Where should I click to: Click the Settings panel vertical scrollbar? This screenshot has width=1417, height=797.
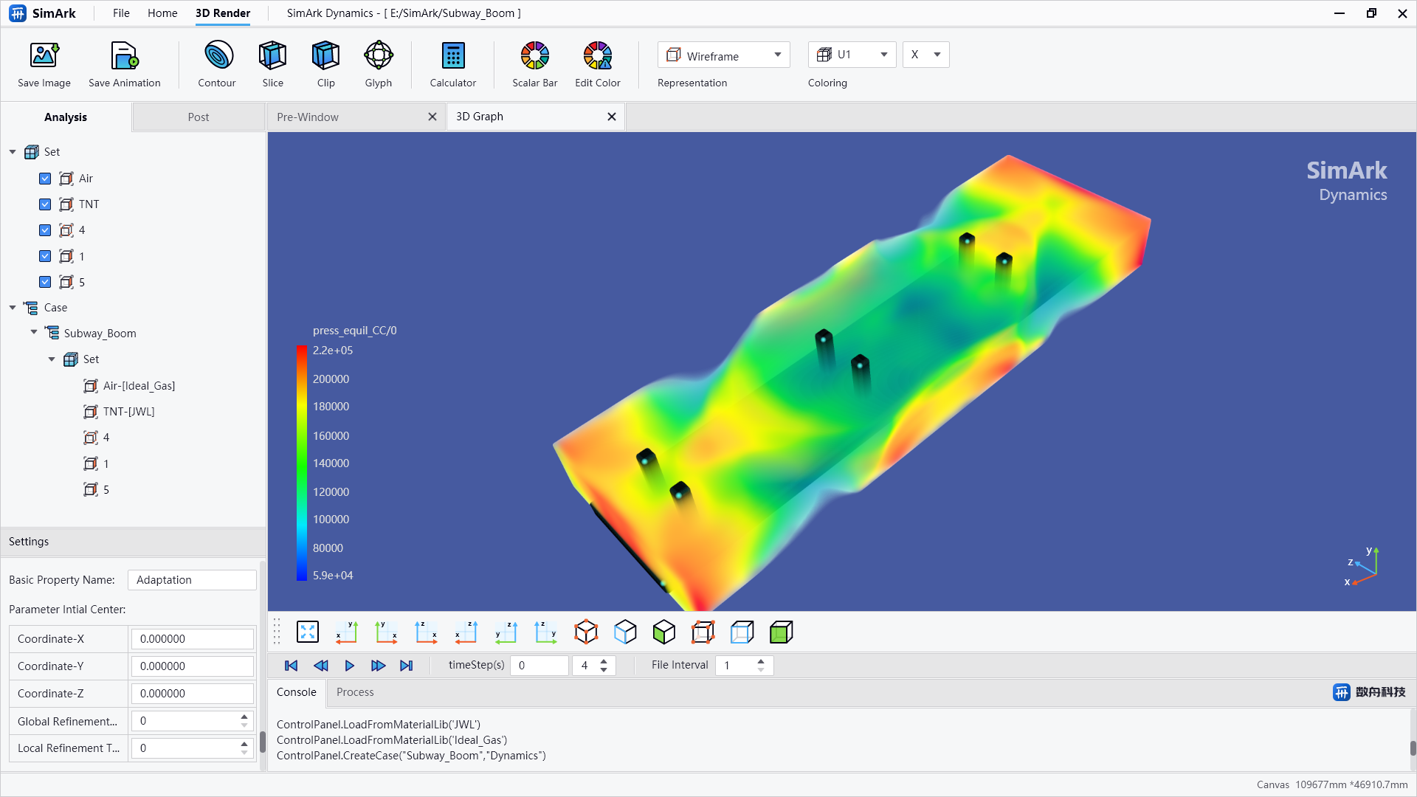click(x=262, y=741)
